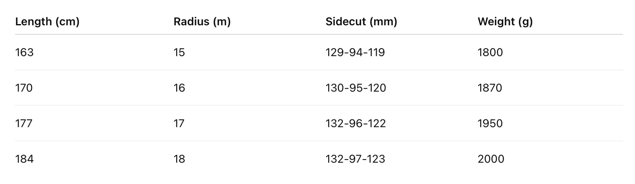Select the radius value 15
Image resolution: width=635 pixels, height=184 pixels.
(179, 53)
